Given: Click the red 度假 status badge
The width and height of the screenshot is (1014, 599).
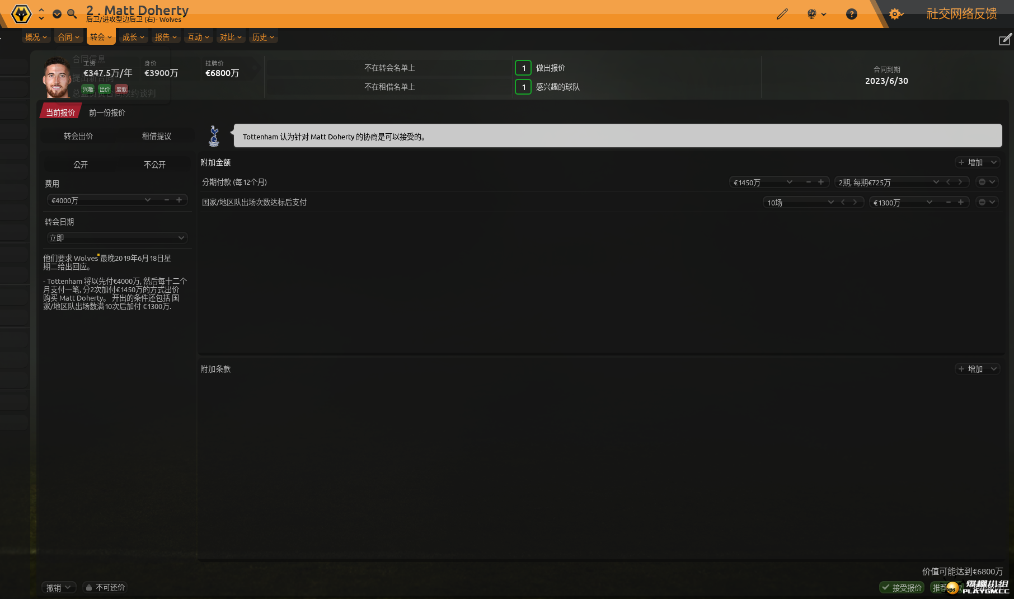Looking at the screenshot, I should point(121,89).
